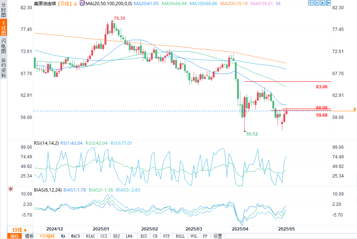Viewport: 357px width, 239px height.
Task: Click the MA(20,50,100,200,0,0) parameter label
Action: (109, 4)
